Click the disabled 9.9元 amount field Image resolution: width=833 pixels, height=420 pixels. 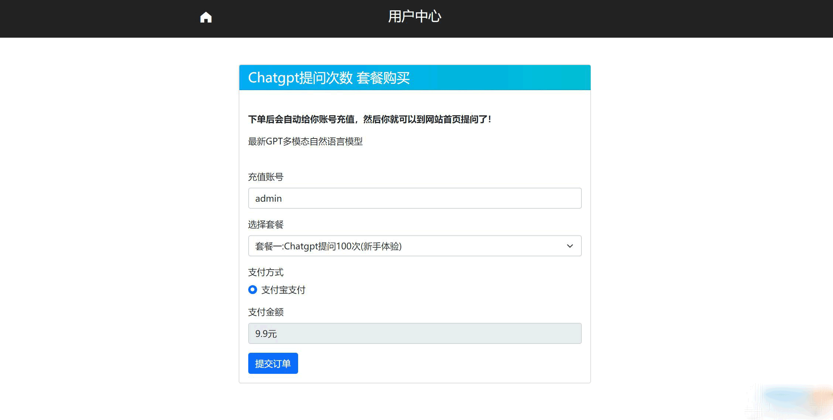tap(414, 334)
